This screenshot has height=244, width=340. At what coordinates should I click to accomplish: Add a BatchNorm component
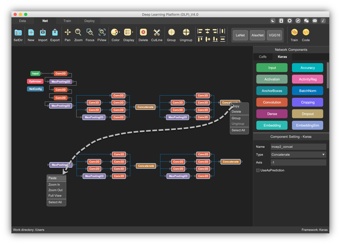(x=308, y=91)
